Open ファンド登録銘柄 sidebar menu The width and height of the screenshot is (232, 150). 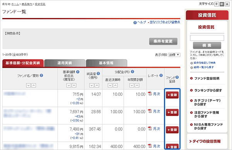point(207,78)
